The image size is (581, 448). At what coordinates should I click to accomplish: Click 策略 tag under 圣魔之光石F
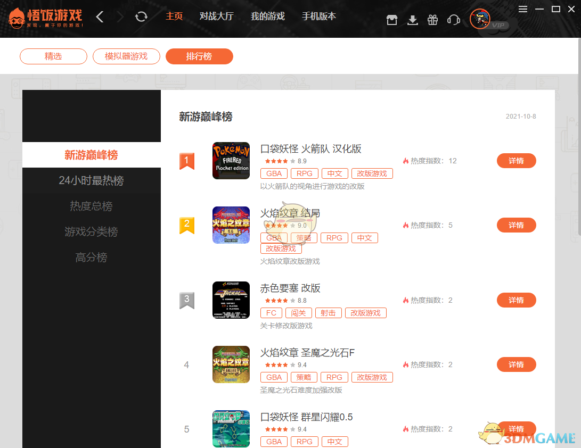(x=304, y=377)
